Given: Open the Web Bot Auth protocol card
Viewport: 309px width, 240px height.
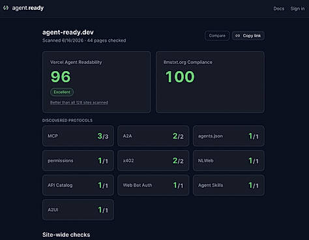Looking at the screenshot, I should [x=153, y=185].
